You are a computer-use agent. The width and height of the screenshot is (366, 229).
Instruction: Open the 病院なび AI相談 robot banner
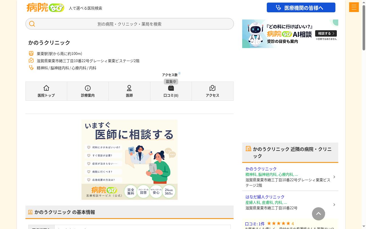(290, 34)
